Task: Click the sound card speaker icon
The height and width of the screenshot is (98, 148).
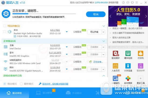Action: [9, 32]
